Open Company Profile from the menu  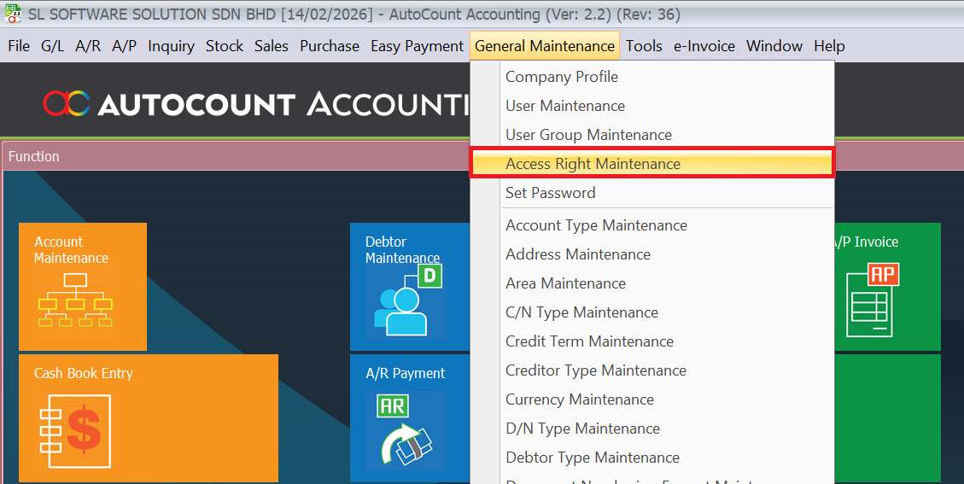coord(561,77)
